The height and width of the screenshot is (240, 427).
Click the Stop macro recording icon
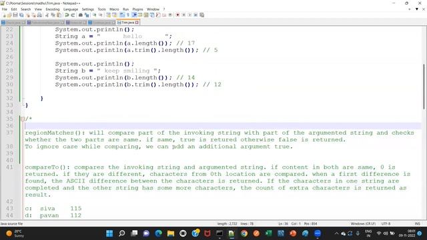(183, 15)
